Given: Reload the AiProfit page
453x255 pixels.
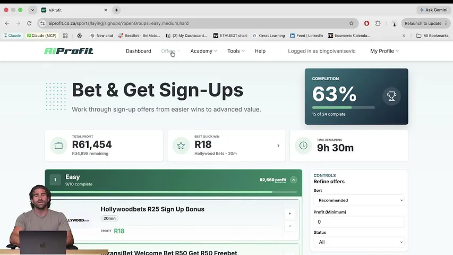Looking at the screenshot, I should point(29,23).
